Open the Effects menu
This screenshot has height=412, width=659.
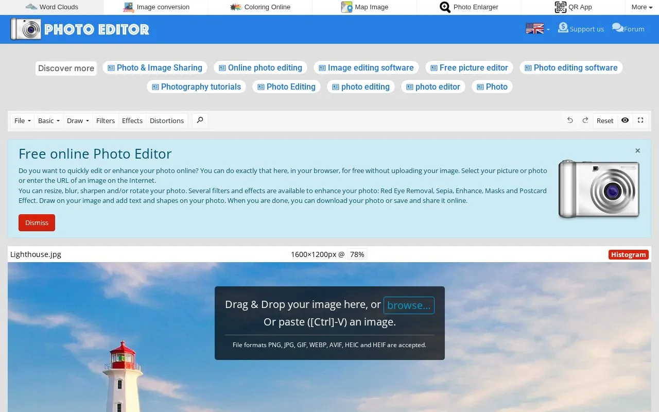pyautogui.click(x=132, y=121)
